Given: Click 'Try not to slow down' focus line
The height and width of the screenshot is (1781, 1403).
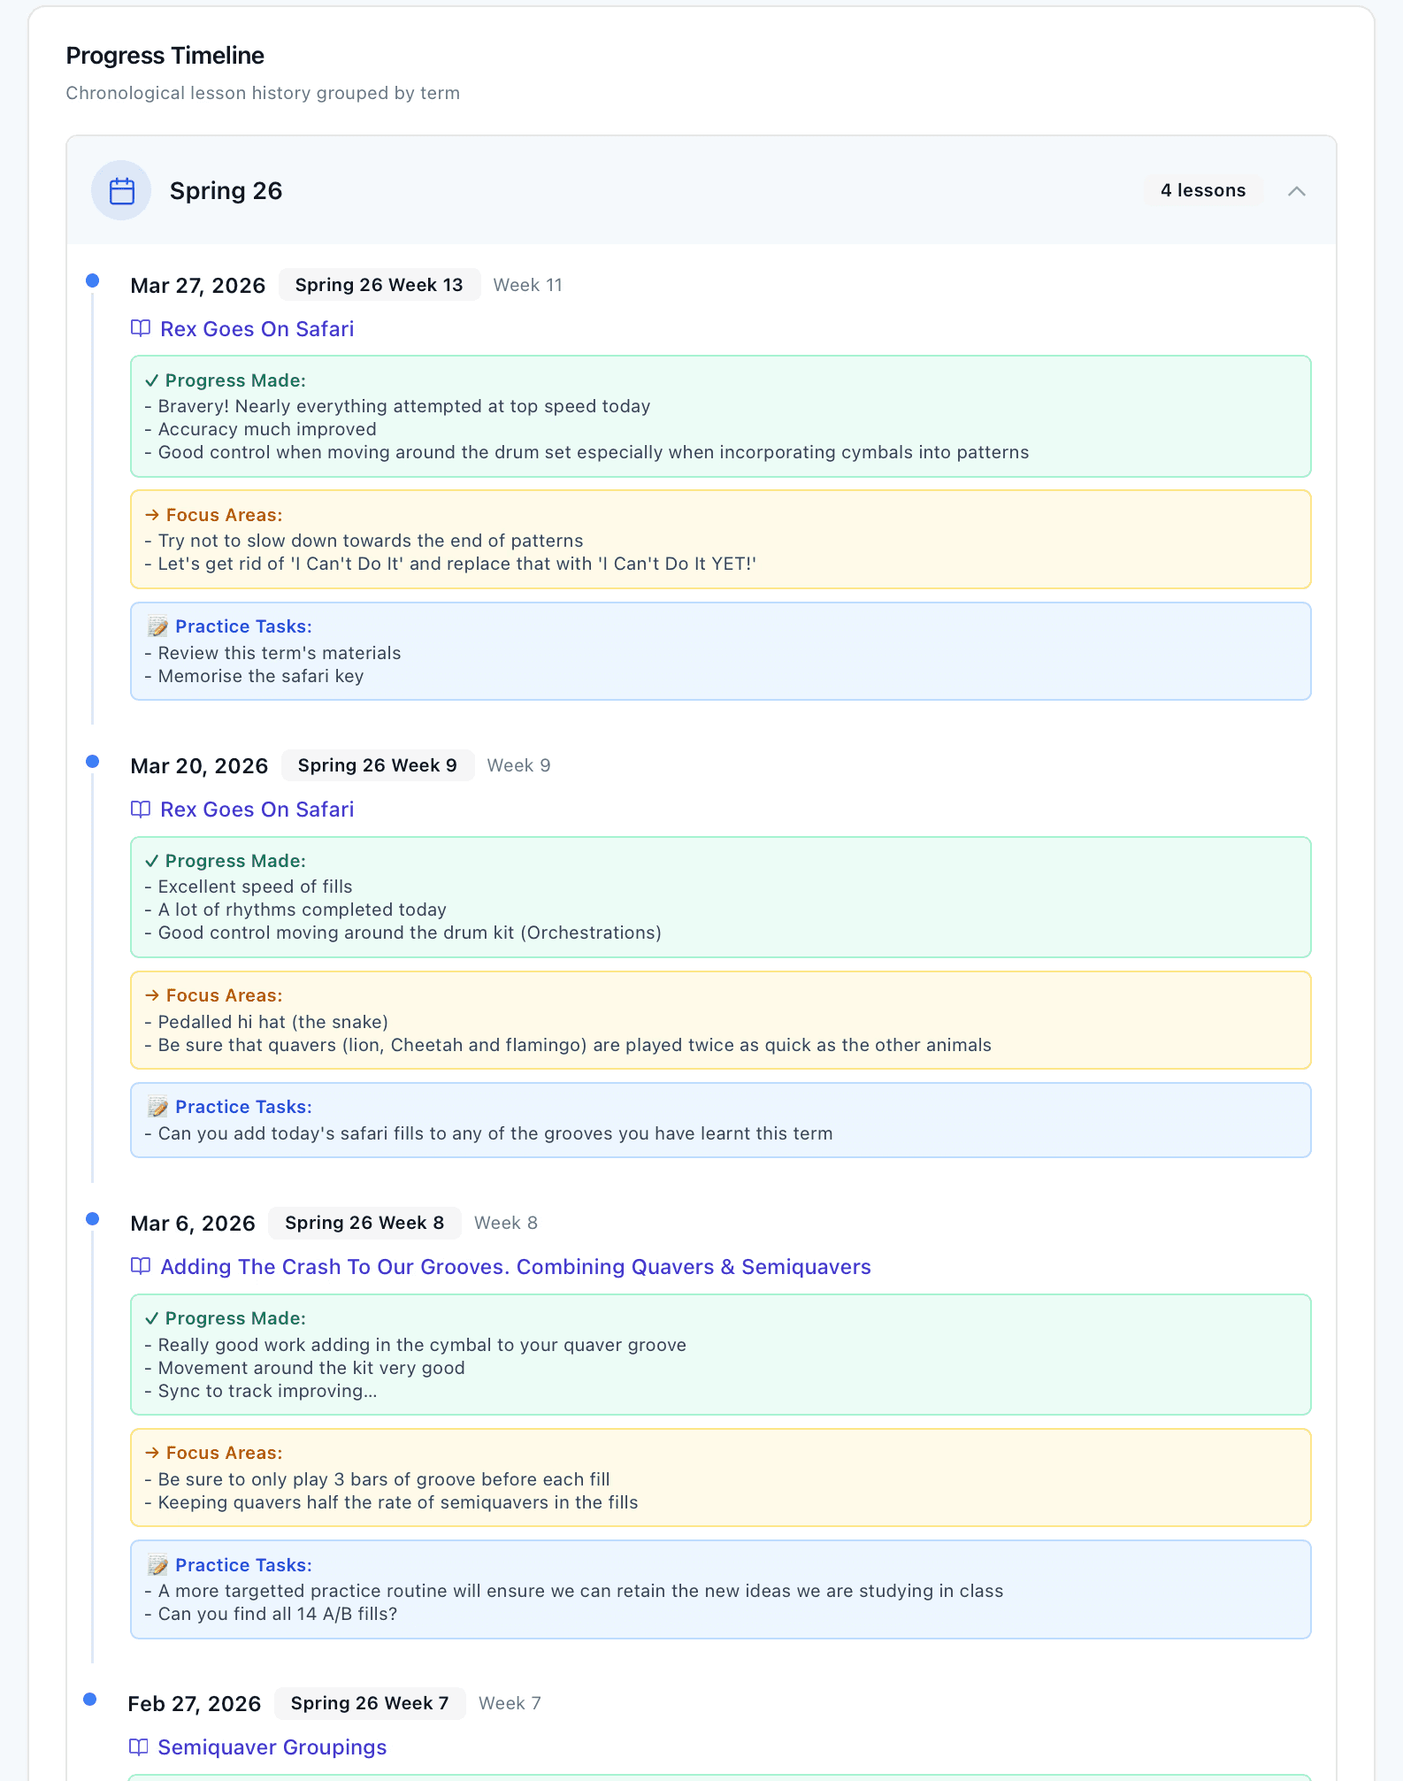Looking at the screenshot, I should 364,541.
